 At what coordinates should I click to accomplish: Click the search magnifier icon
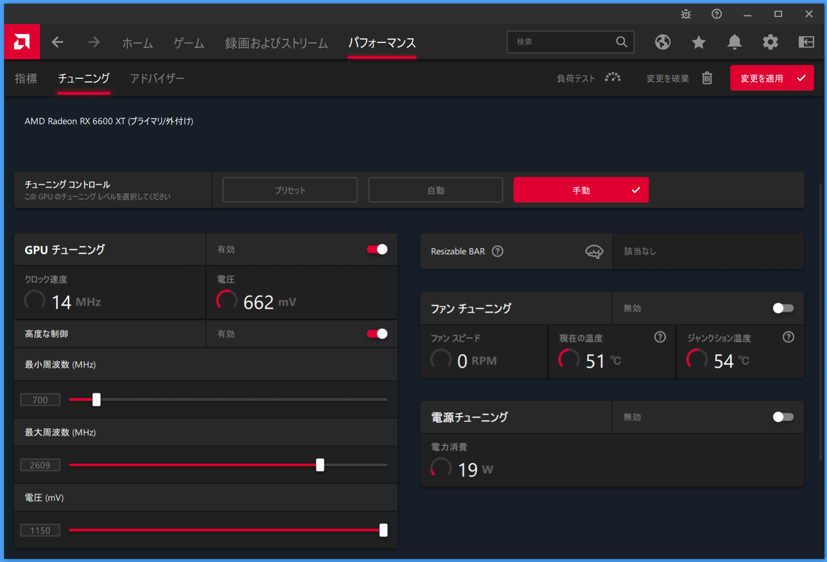point(621,42)
